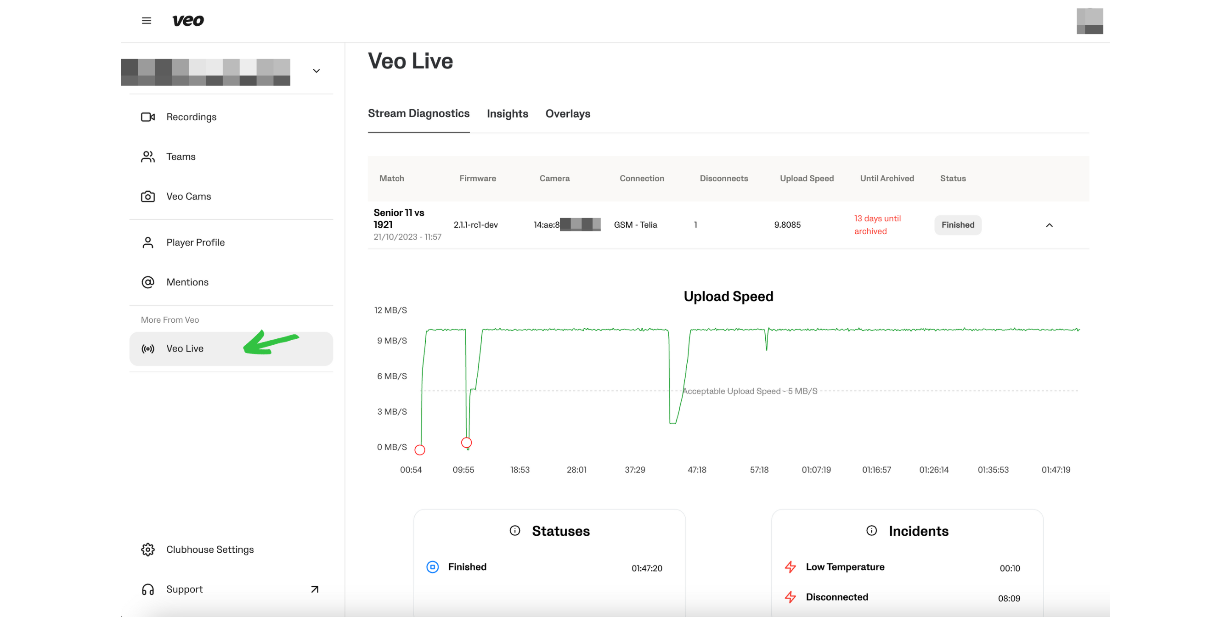Click the Support external link arrow
This screenshot has height=617, width=1231.
point(315,589)
